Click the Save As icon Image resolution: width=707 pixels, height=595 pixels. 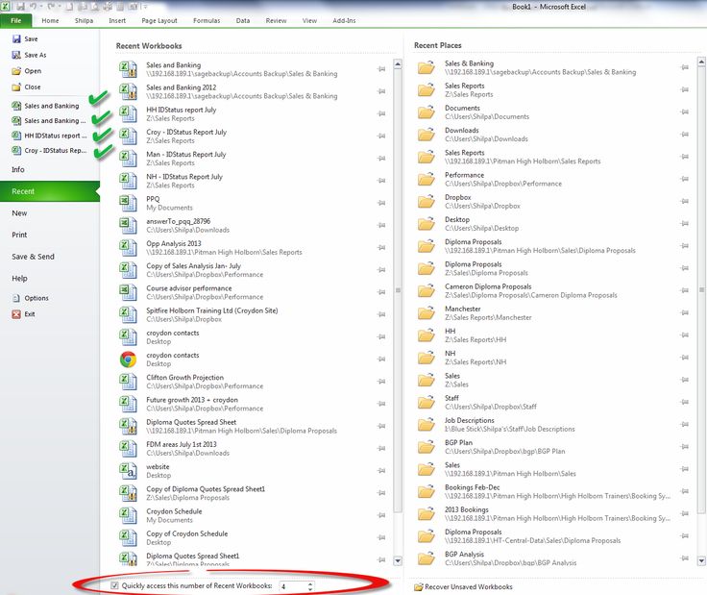[x=16, y=55]
